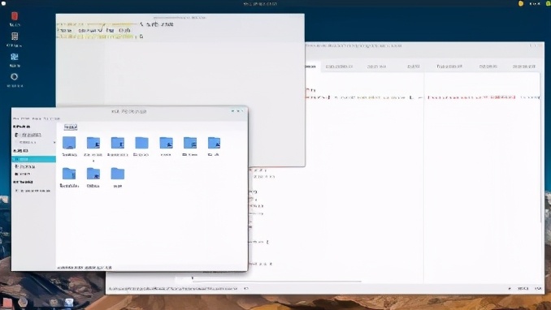The width and height of the screenshot is (551, 310).
Task: Switch to the last tab in the rear editor window
Action: [x=523, y=67]
